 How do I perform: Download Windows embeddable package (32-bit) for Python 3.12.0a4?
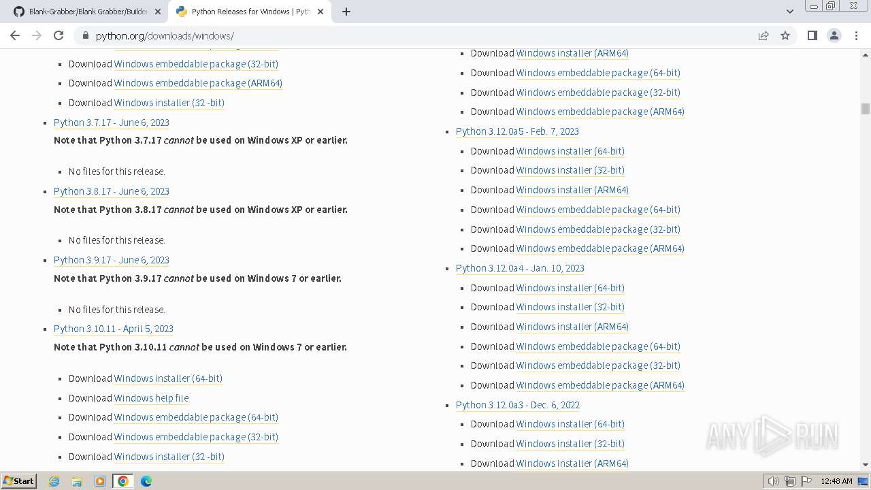[598, 365]
